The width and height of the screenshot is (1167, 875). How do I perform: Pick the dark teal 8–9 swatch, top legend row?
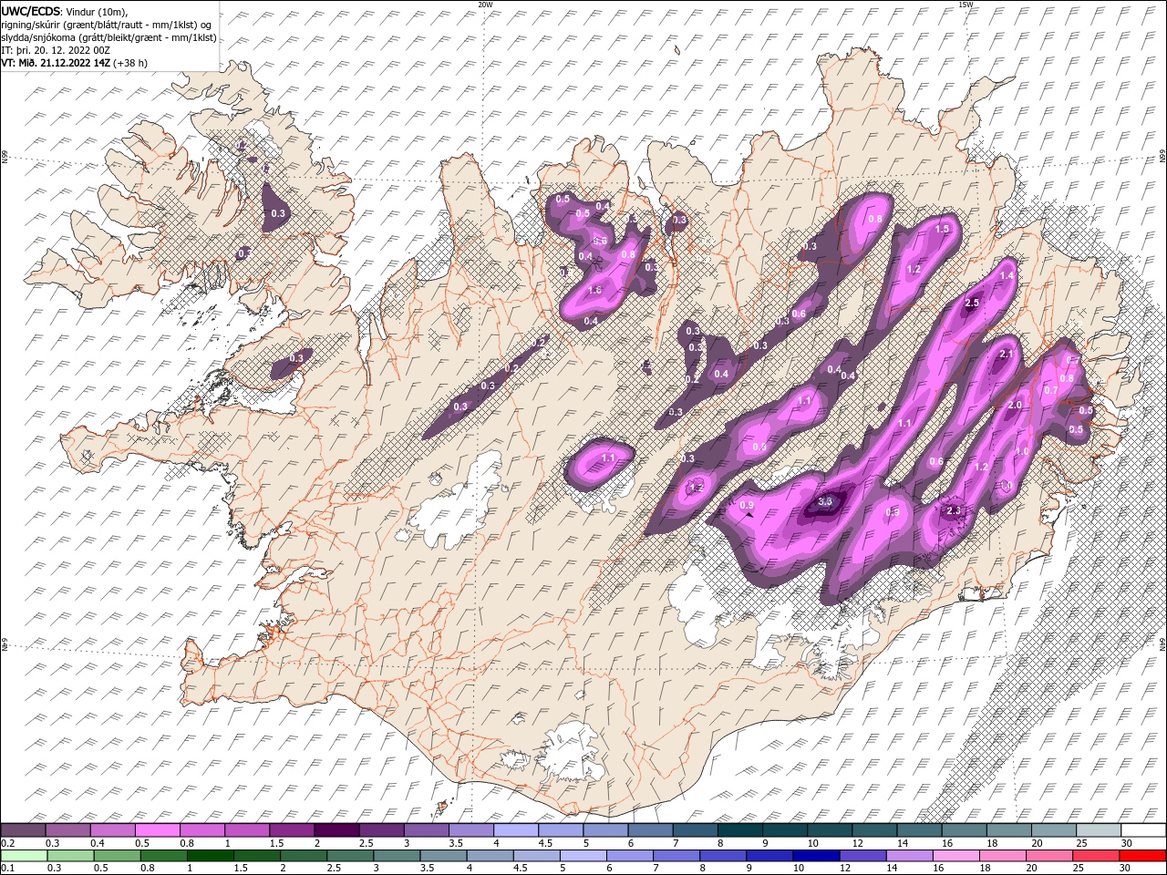tap(739, 829)
